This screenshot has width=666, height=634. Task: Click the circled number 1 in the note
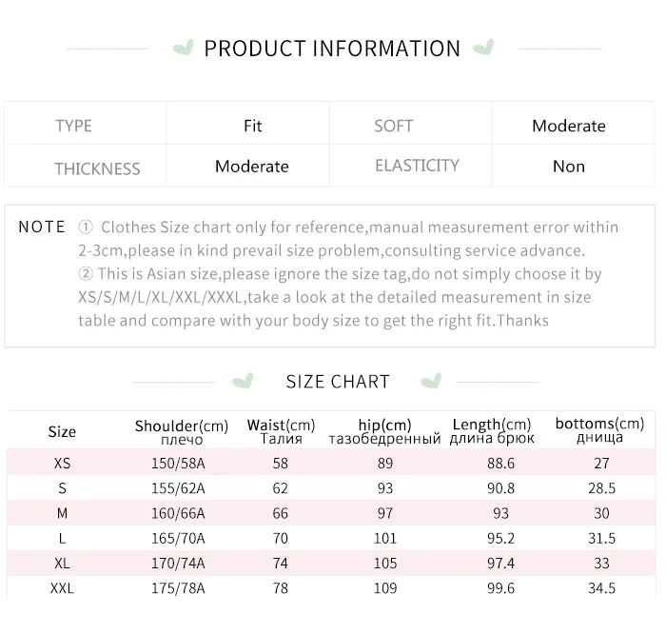[86, 228]
